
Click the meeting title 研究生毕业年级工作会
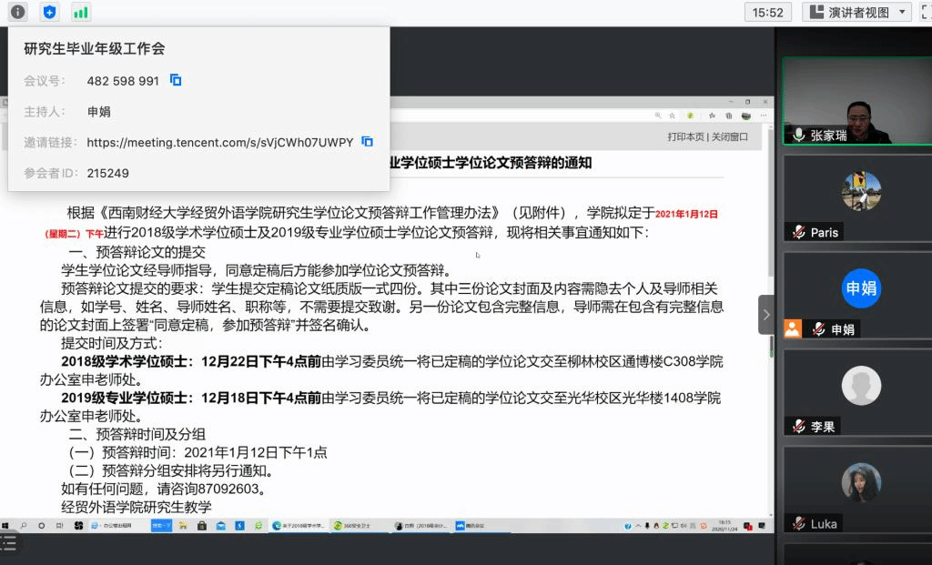(x=95, y=48)
